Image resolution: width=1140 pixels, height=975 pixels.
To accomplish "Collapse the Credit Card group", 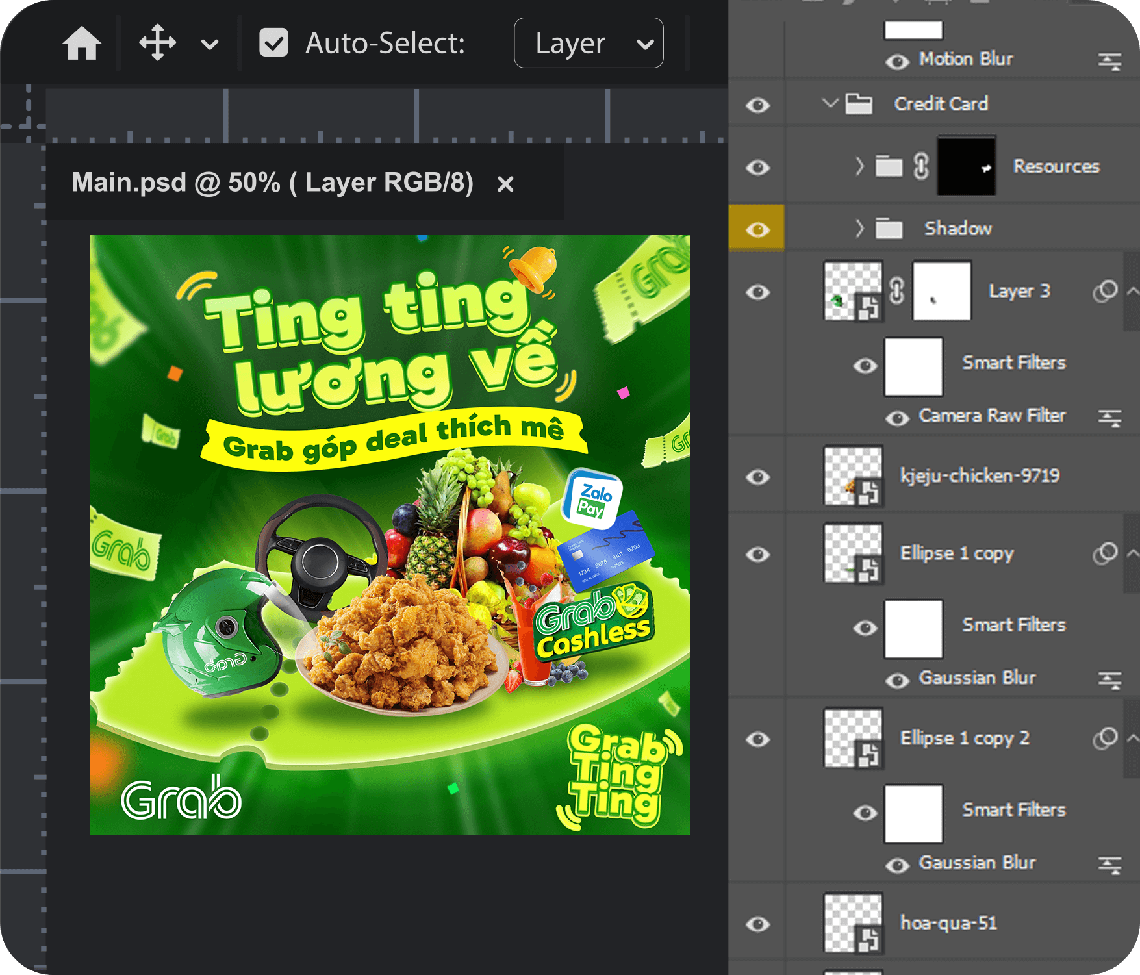I will tap(830, 103).
